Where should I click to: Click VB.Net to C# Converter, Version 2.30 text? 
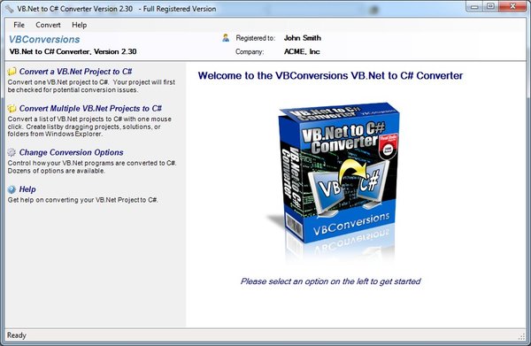73,51
